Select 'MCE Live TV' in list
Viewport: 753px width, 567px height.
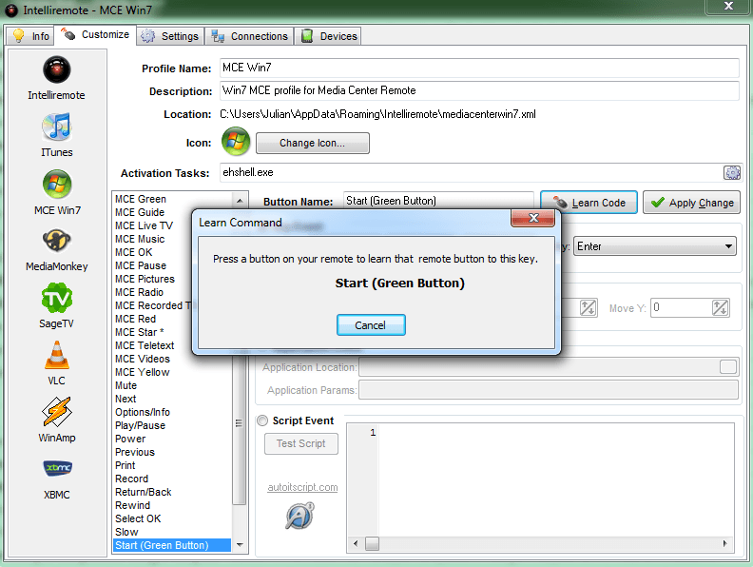145,225
